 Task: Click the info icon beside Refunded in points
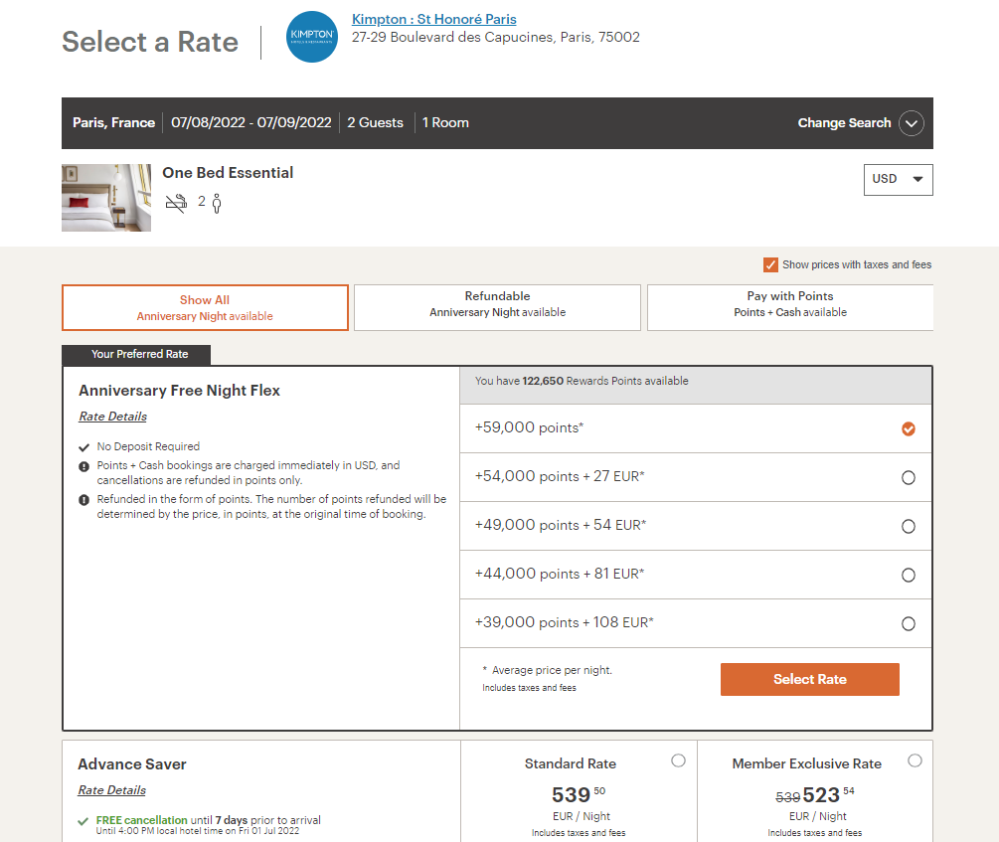pyautogui.click(x=83, y=500)
